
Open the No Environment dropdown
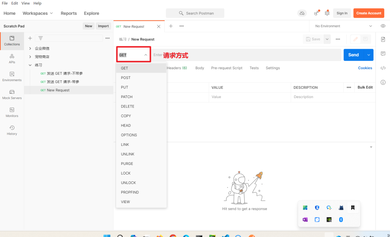[343, 26]
